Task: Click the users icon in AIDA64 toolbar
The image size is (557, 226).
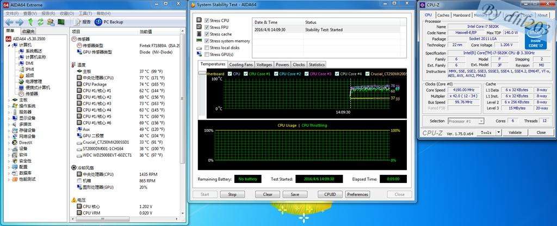Action: pyautogui.click(x=51, y=22)
